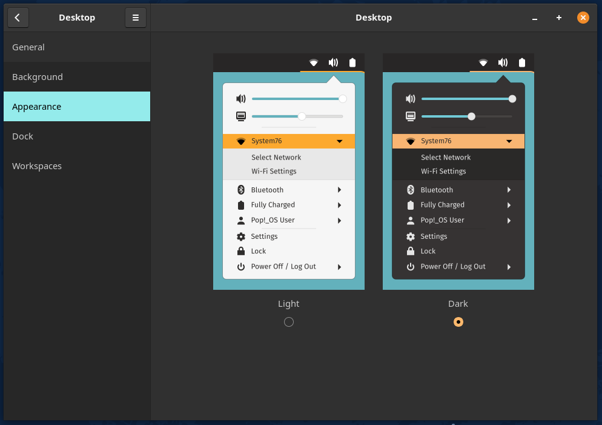Expand Power Off / Log Out arrow in Light preview
The image size is (602, 425).
[x=339, y=267]
